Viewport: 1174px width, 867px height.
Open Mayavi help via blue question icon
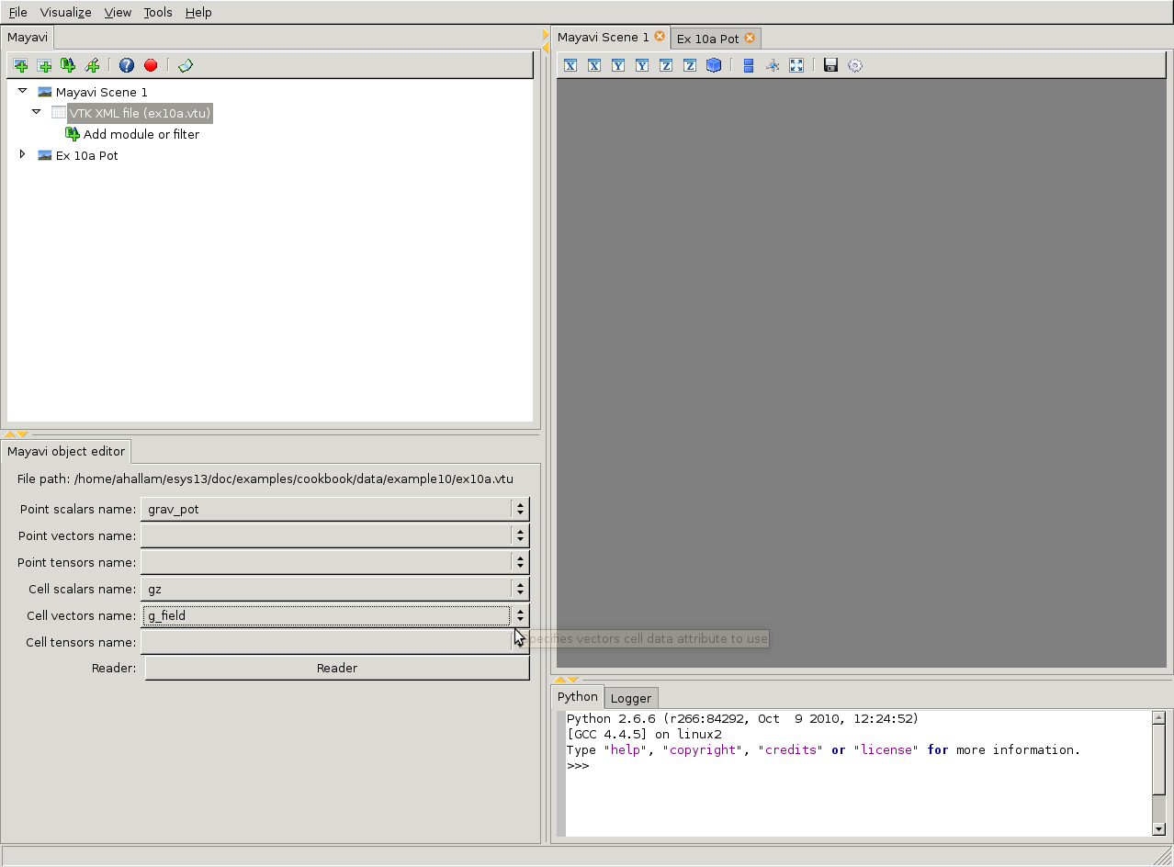tap(127, 65)
